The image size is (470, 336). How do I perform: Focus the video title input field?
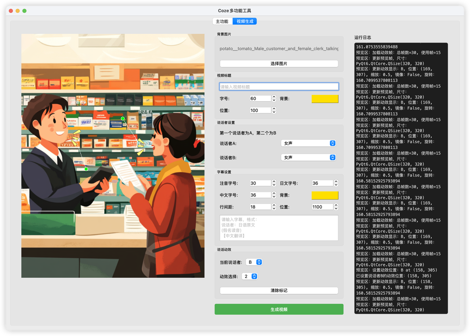(x=279, y=87)
